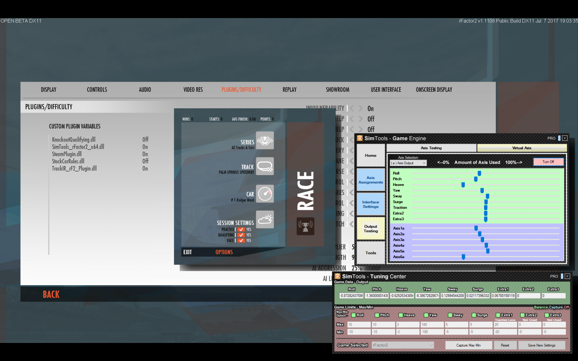
Task: Switch to the Replay options tab
Action: [x=289, y=90]
